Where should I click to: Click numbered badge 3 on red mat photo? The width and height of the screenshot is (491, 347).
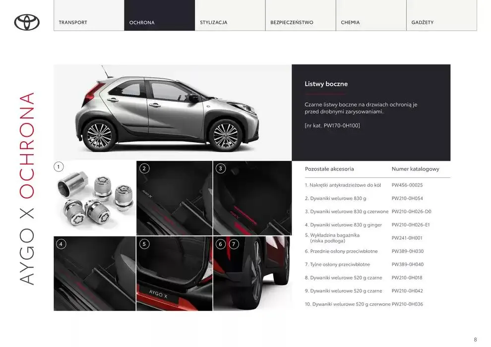pyautogui.click(x=220, y=168)
